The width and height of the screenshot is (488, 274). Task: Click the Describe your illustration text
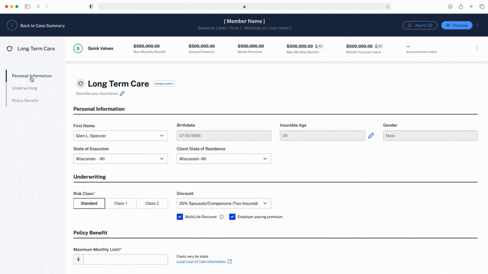(x=97, y=93)
